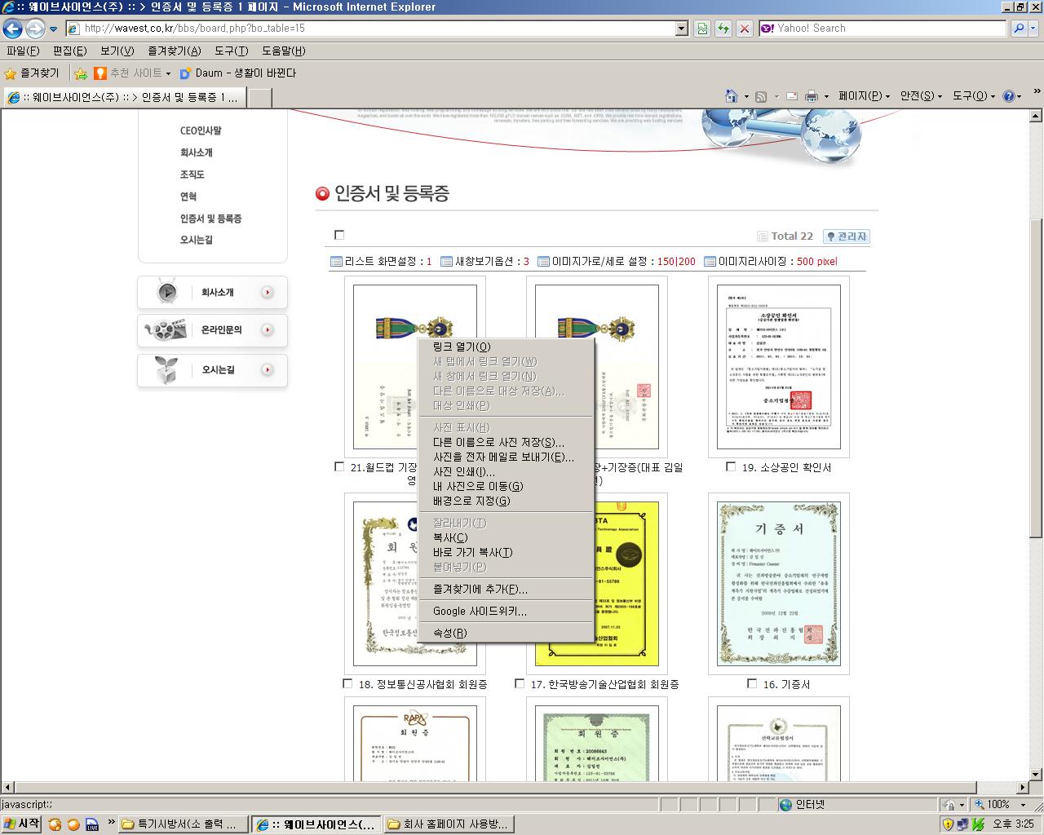Image resolution: width=1044 pixels, height=835 pixels.
Task: Click the magnifier Search button
Action: [1019, 29]
